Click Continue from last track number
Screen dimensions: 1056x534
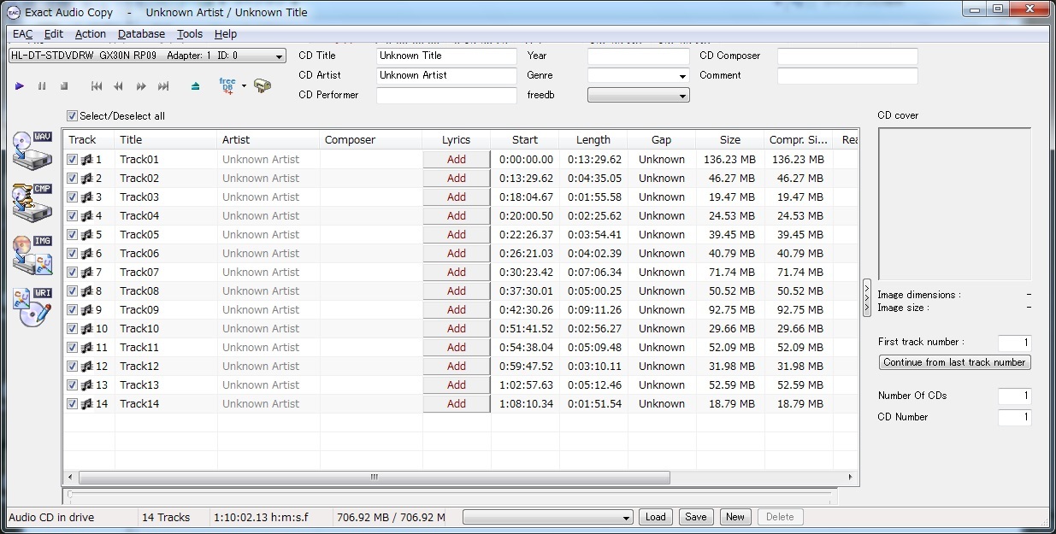pos(954,362)
